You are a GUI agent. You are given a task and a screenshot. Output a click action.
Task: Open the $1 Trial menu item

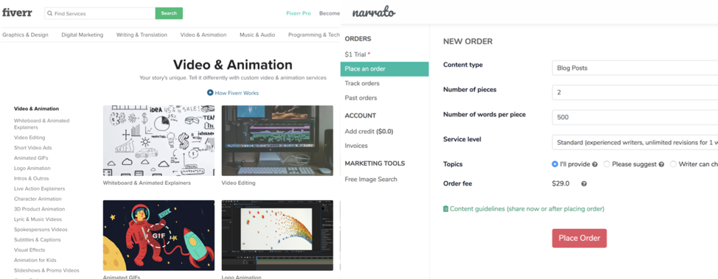click(x=358, y=54)
